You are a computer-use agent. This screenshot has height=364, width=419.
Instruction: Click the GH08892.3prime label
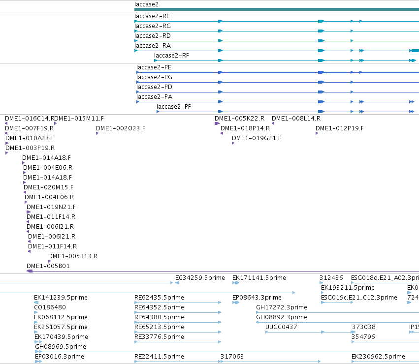click(x=282, y=318)
